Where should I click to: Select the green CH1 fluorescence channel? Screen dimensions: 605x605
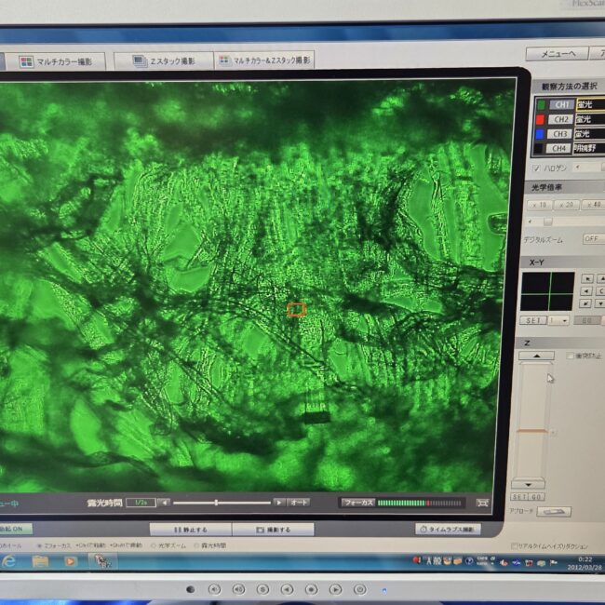pyautogui.click(x=560, y=105)
